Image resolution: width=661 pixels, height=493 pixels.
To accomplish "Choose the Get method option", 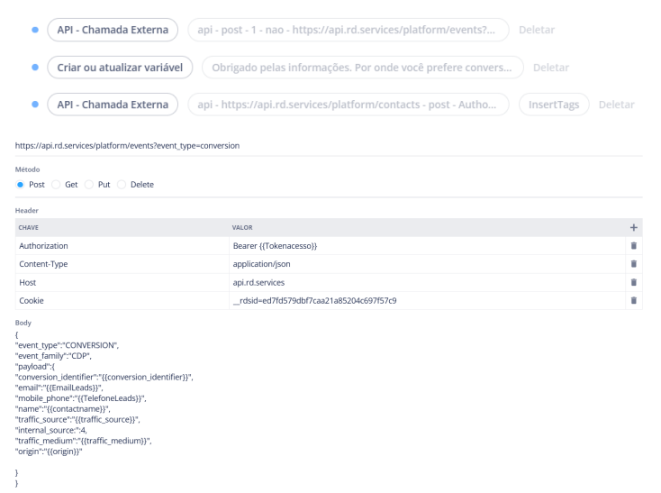I will pos(58,185).
